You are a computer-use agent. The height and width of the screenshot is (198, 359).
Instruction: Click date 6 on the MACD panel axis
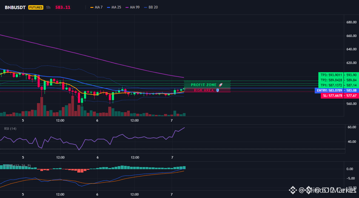[97, 194]
